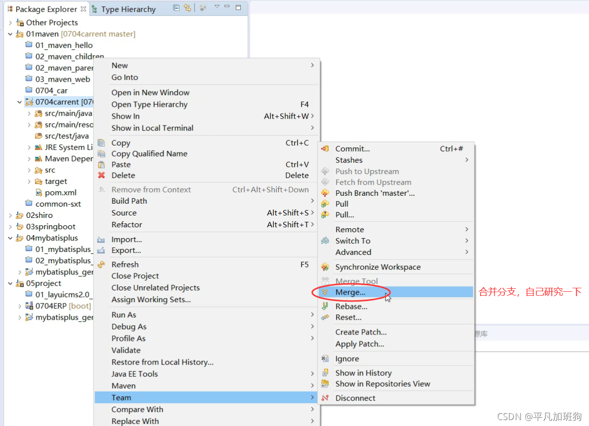
Task: Select the common-sxt project
Action: click(53, 204)
